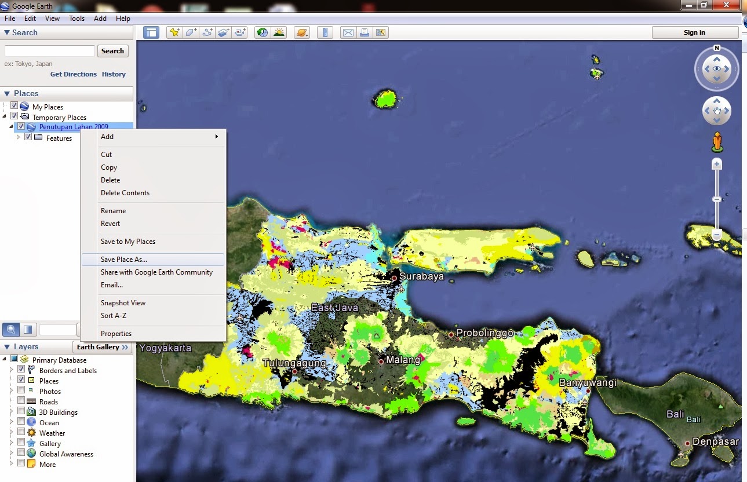Screen dimensions: 747x482
Task: Open the Add submenu in context menu
Action: pos(153,137)
